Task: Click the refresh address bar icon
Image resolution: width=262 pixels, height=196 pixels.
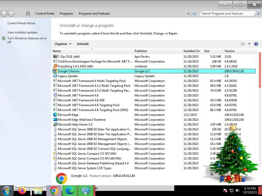Action: (194, 14)
